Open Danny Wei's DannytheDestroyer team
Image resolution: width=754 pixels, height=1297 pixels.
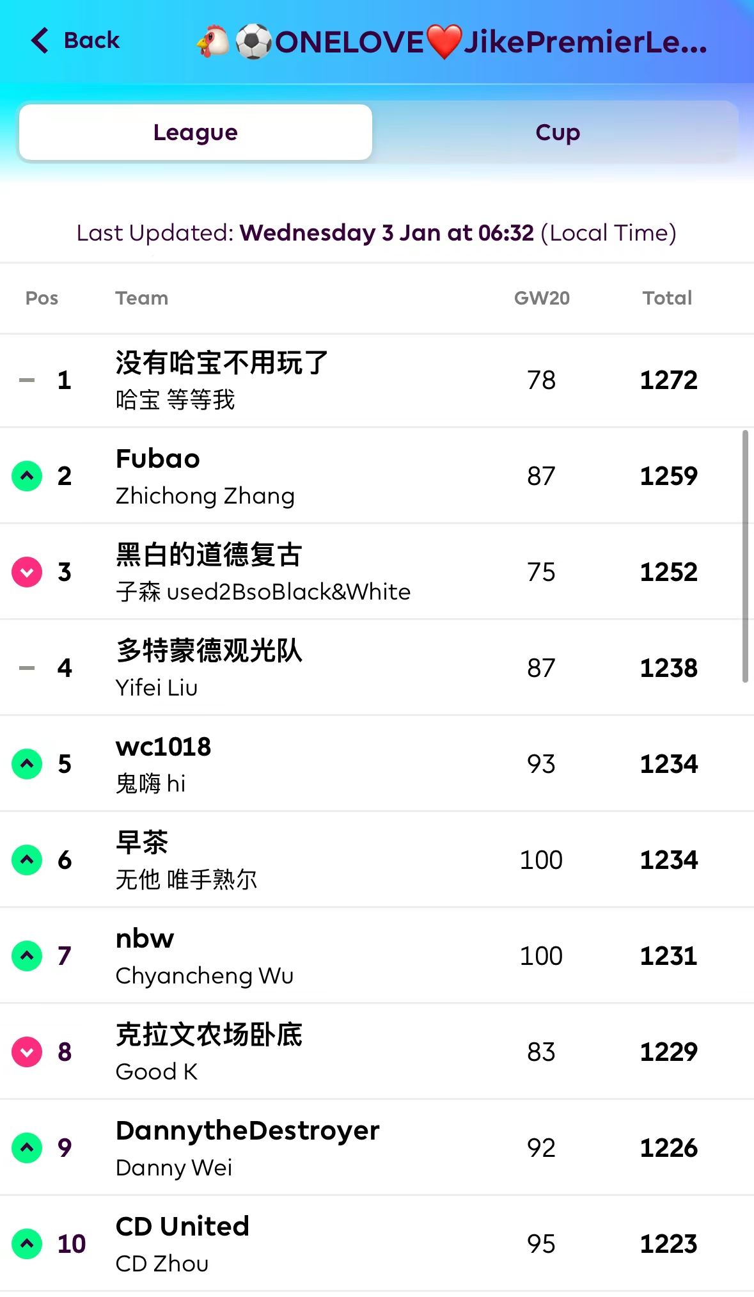247,1131
